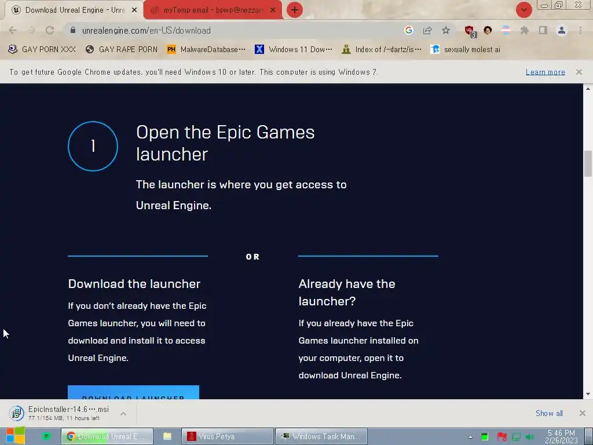This screenshot has height=445, width=593.
Task: Close the downloads shelf
Action: [583, 413]
